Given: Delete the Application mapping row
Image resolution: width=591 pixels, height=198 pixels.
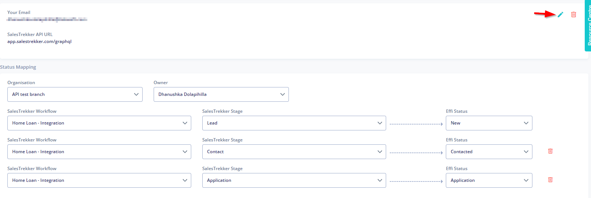Looking at the screenshot, I should [x=550, y=180].
